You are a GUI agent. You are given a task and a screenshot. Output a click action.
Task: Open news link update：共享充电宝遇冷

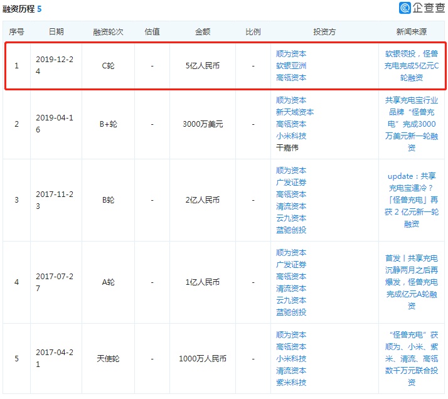pyautogui.click(x=412, y=200)
